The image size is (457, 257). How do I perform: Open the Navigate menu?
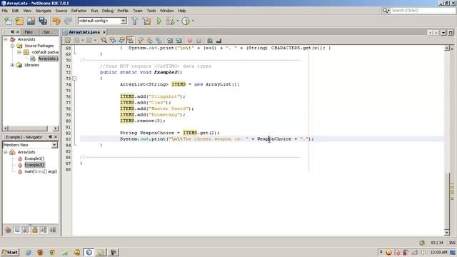(43, 11)
